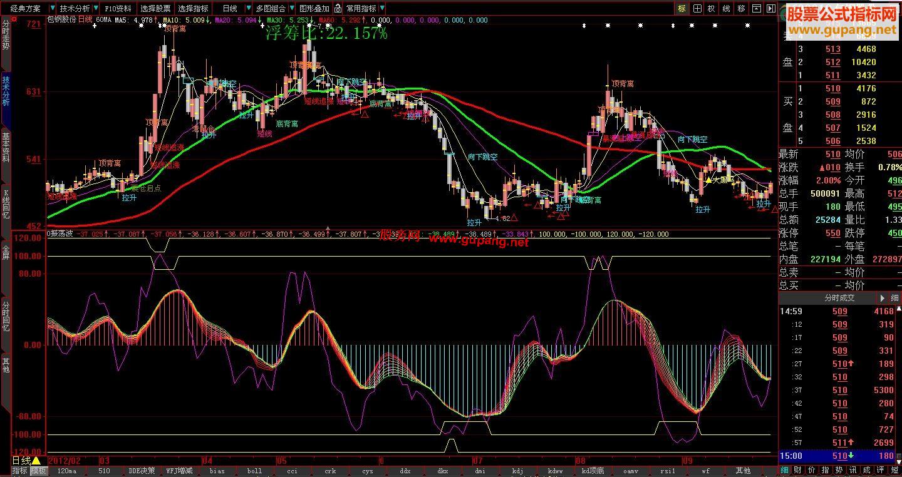Open F10资料 company info
This screenshot has width=902, height=477.
[x=118, y=9]
